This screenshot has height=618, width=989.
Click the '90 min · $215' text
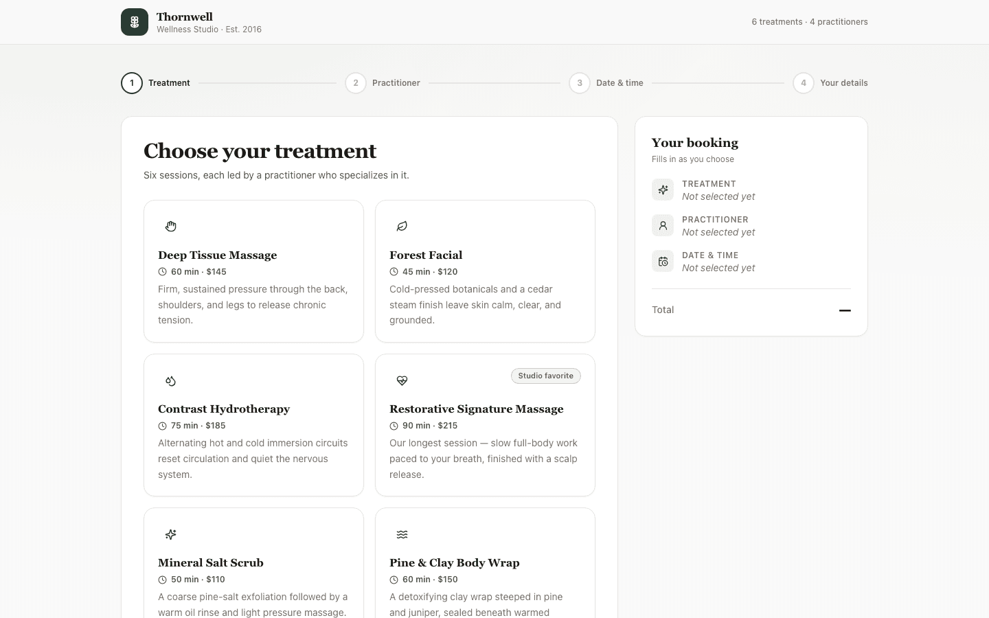point(430,426)
